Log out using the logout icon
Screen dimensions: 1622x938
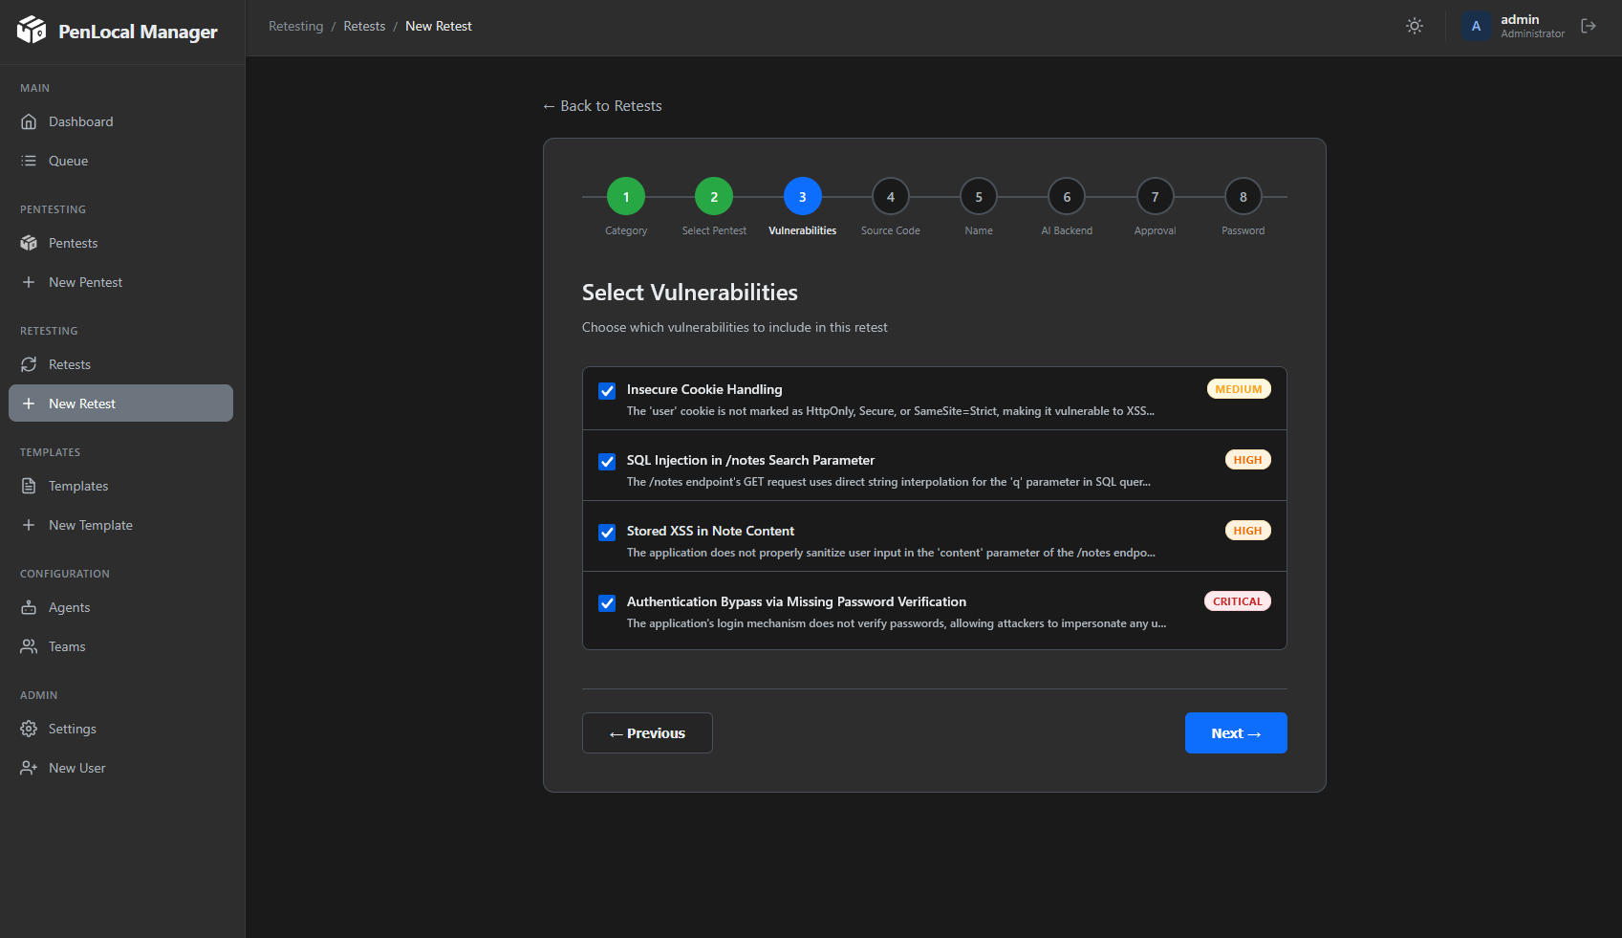[1589, 26]
